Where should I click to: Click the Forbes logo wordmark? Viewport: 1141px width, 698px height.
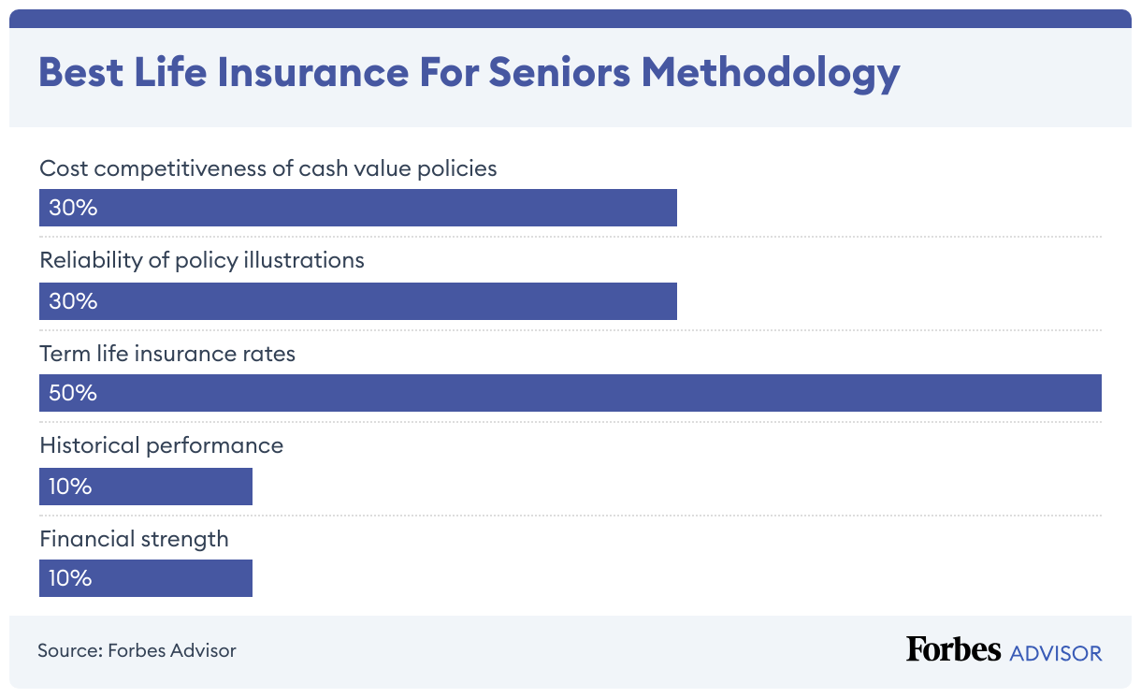pos(953,649)
